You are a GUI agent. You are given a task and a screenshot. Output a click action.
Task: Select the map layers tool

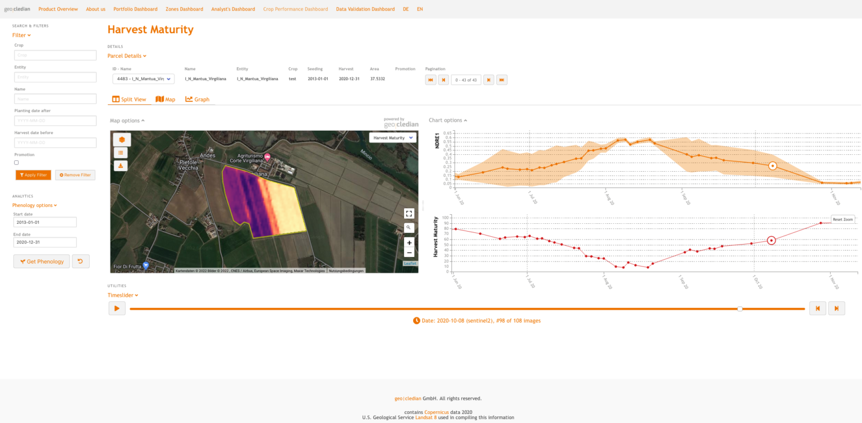click(x=121, y=139)
